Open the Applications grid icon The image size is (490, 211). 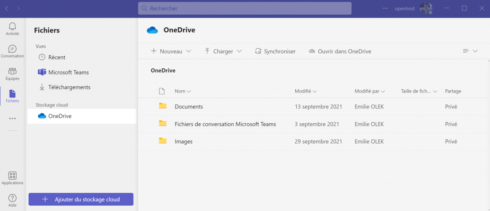[12, 176]
